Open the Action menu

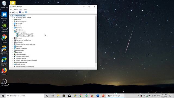pos(16,10)
